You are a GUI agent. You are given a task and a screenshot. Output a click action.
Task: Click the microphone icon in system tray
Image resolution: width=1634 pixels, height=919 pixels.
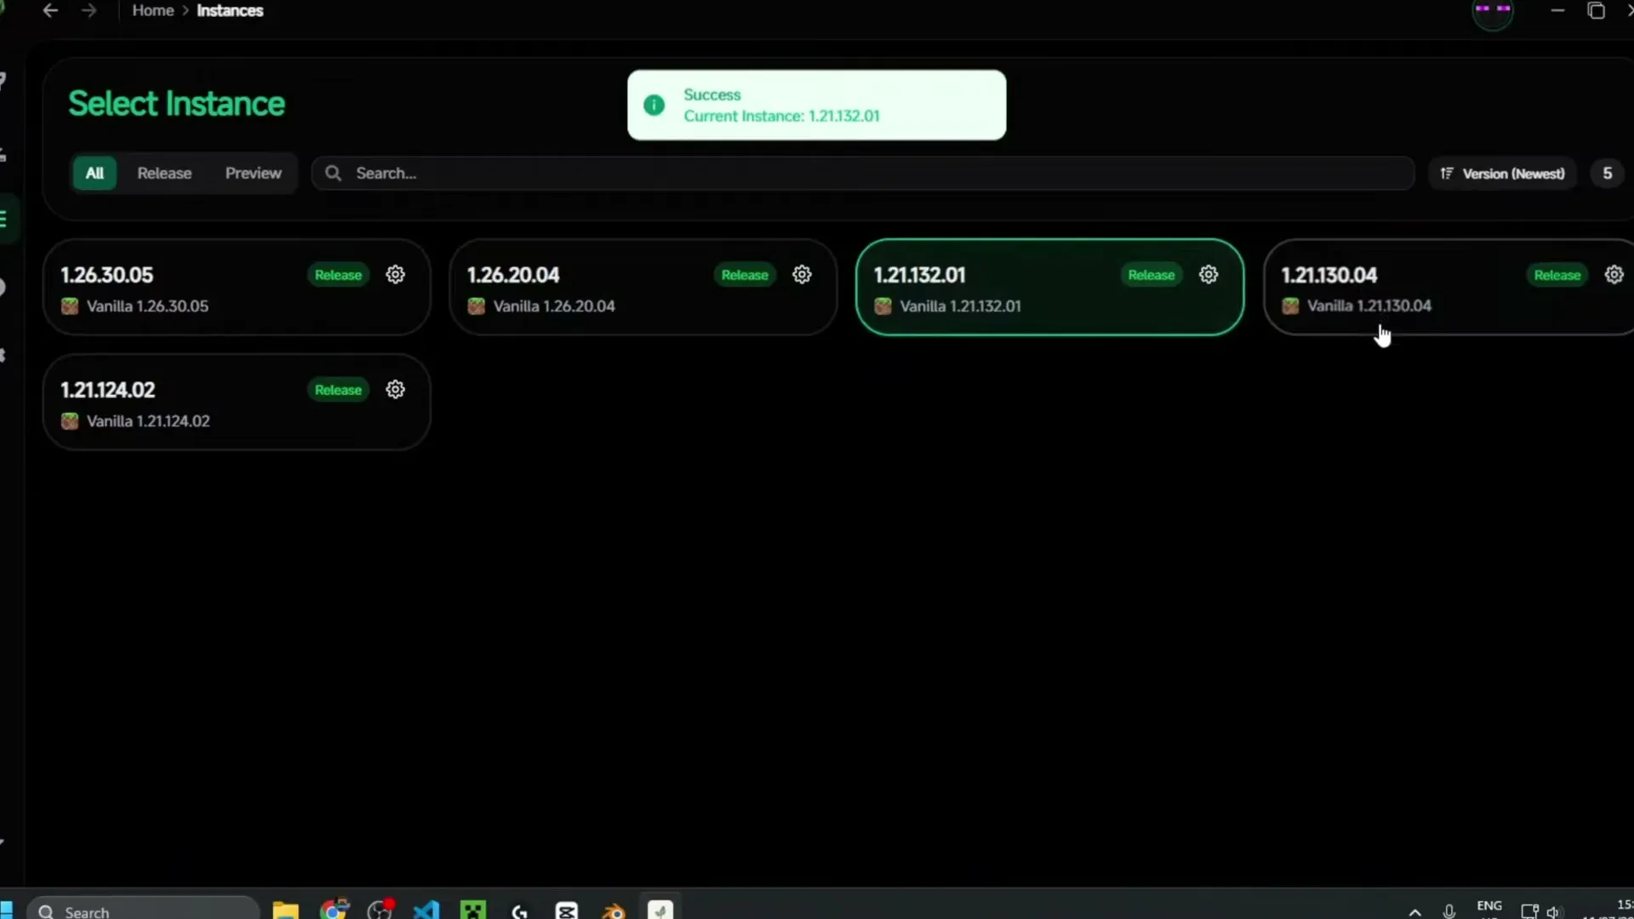[x=1449, y=911]
